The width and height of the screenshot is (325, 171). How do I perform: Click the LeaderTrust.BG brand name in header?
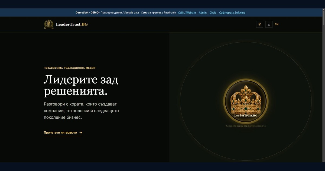pos(72,24)
